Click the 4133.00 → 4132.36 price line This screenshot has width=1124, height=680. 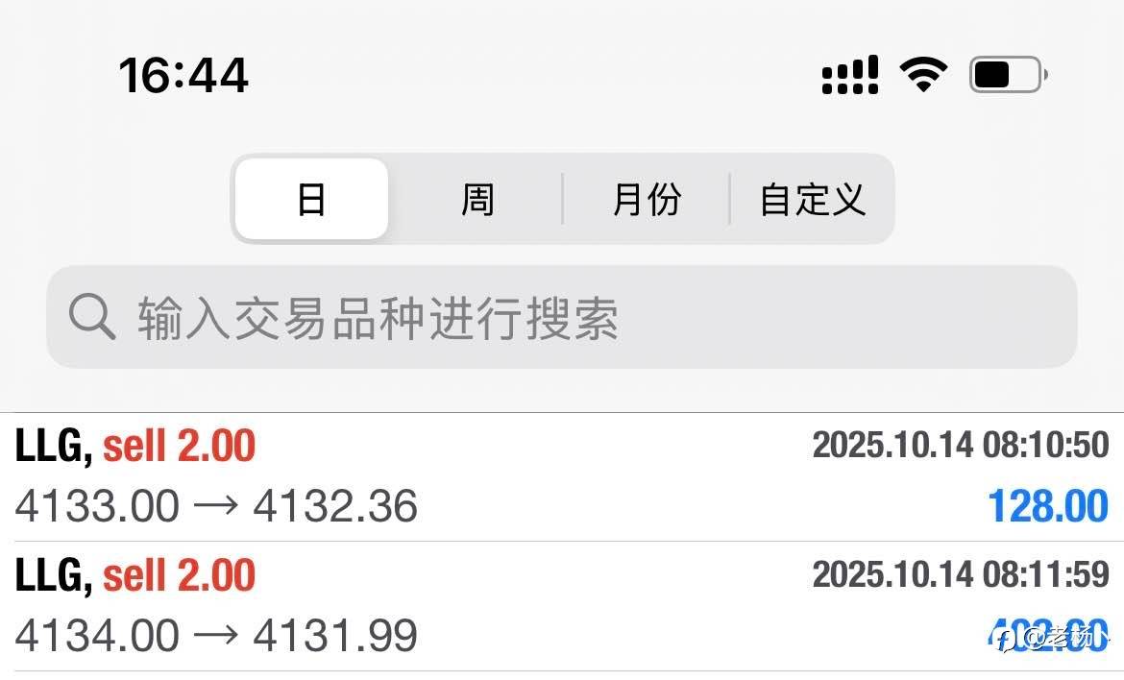click(x=216, y=506)
